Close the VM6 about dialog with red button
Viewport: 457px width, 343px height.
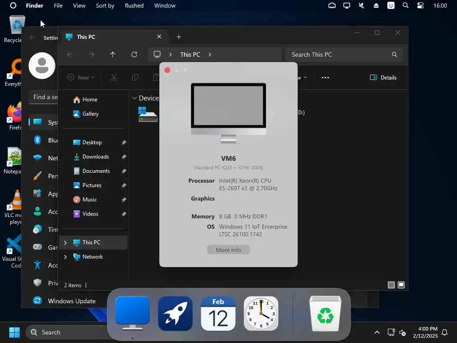coord(167,70)
